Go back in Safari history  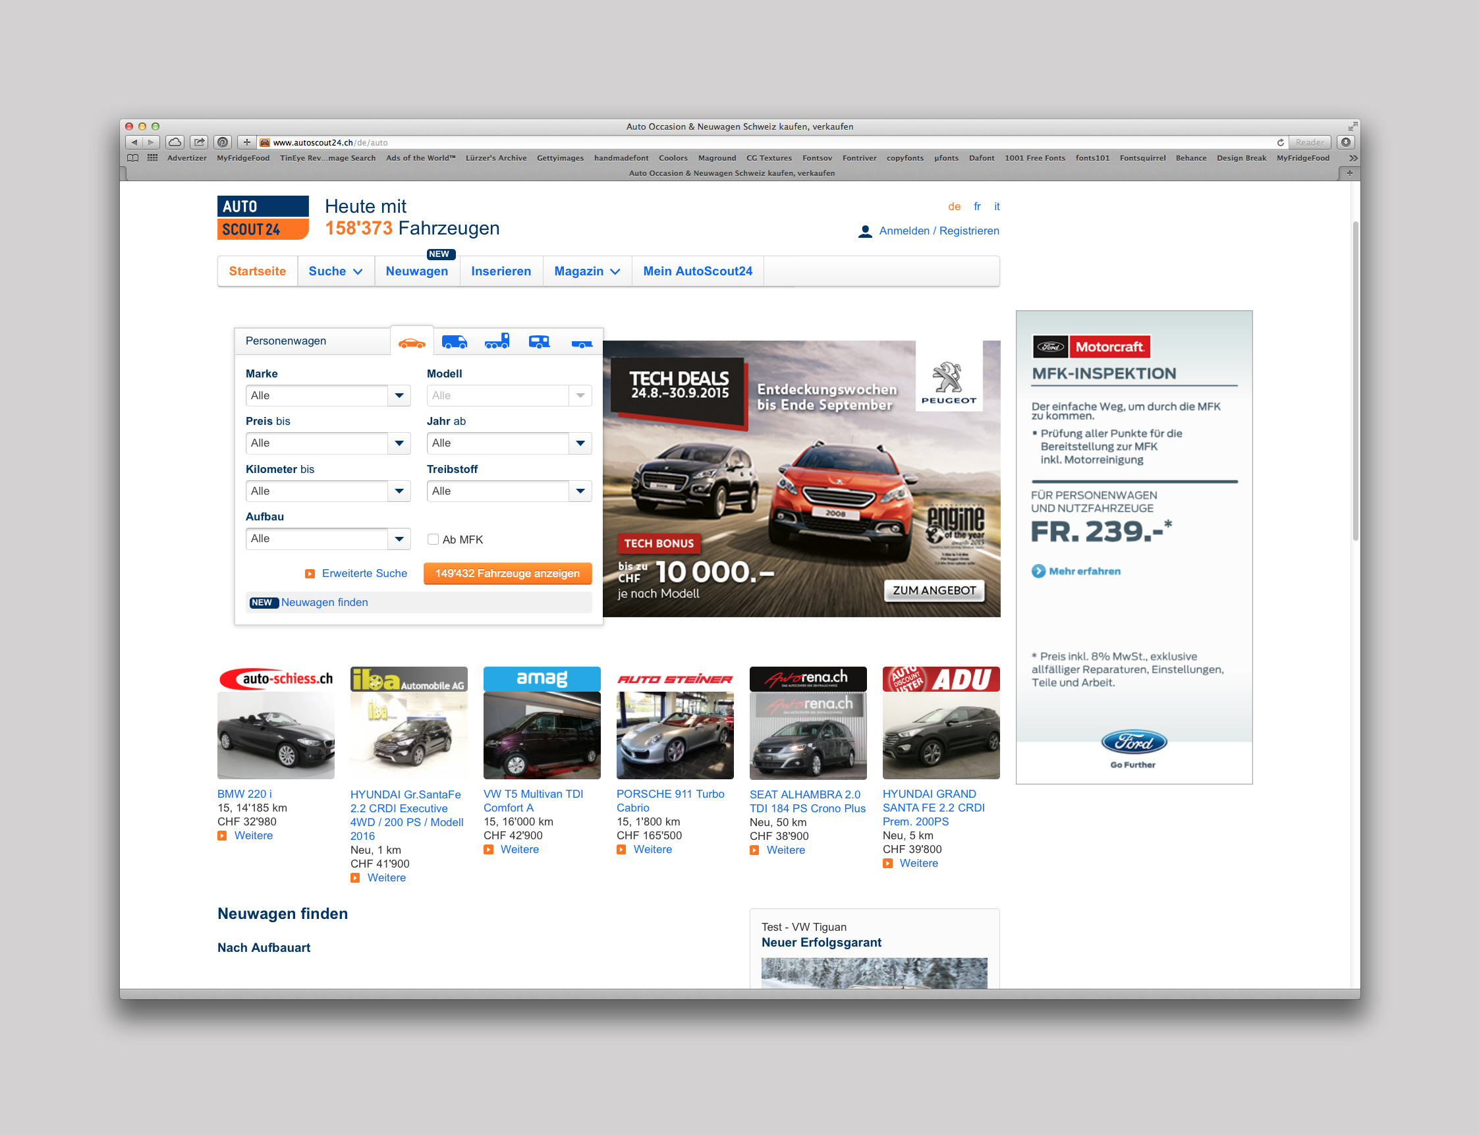tap(134, 142)
